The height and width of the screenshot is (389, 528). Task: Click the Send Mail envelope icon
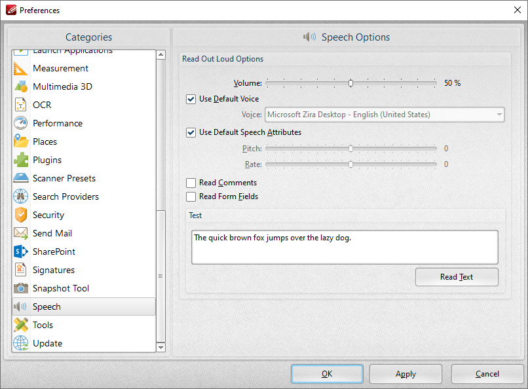(20, 233)
